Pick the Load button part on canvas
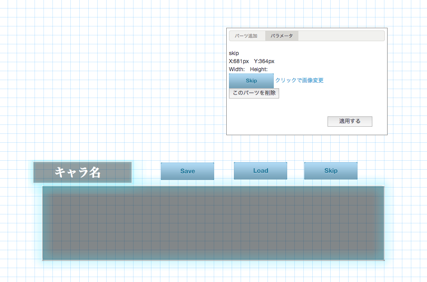The width and height of the screenshot is (427, 282). click(x=260, y=171)
